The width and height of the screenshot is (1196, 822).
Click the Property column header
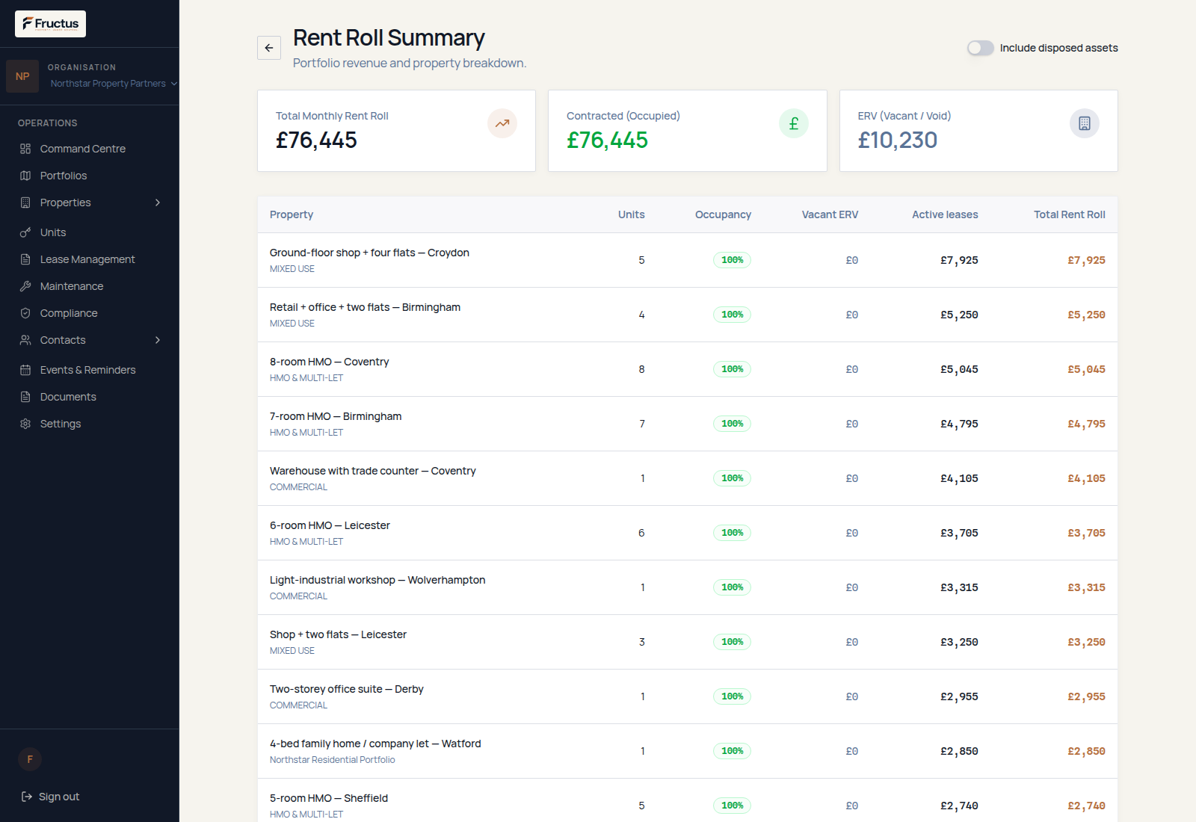pos(292,214)
